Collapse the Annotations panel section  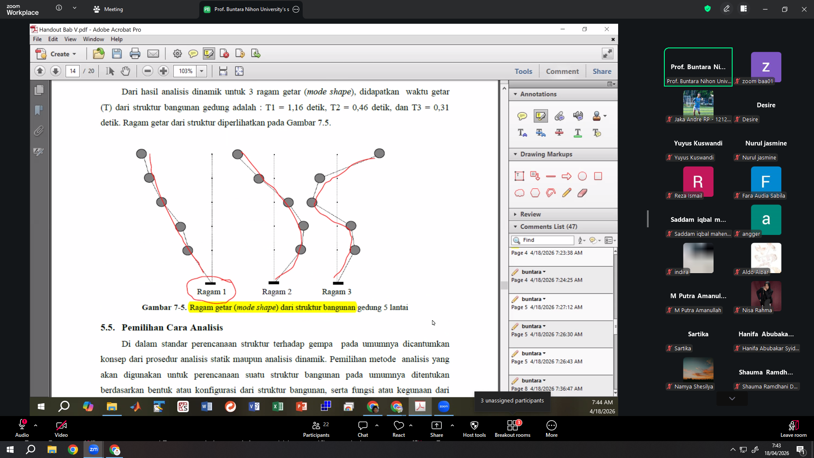coord(516,94)
